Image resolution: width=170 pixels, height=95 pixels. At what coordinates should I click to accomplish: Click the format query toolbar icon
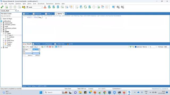pos(24,7)
